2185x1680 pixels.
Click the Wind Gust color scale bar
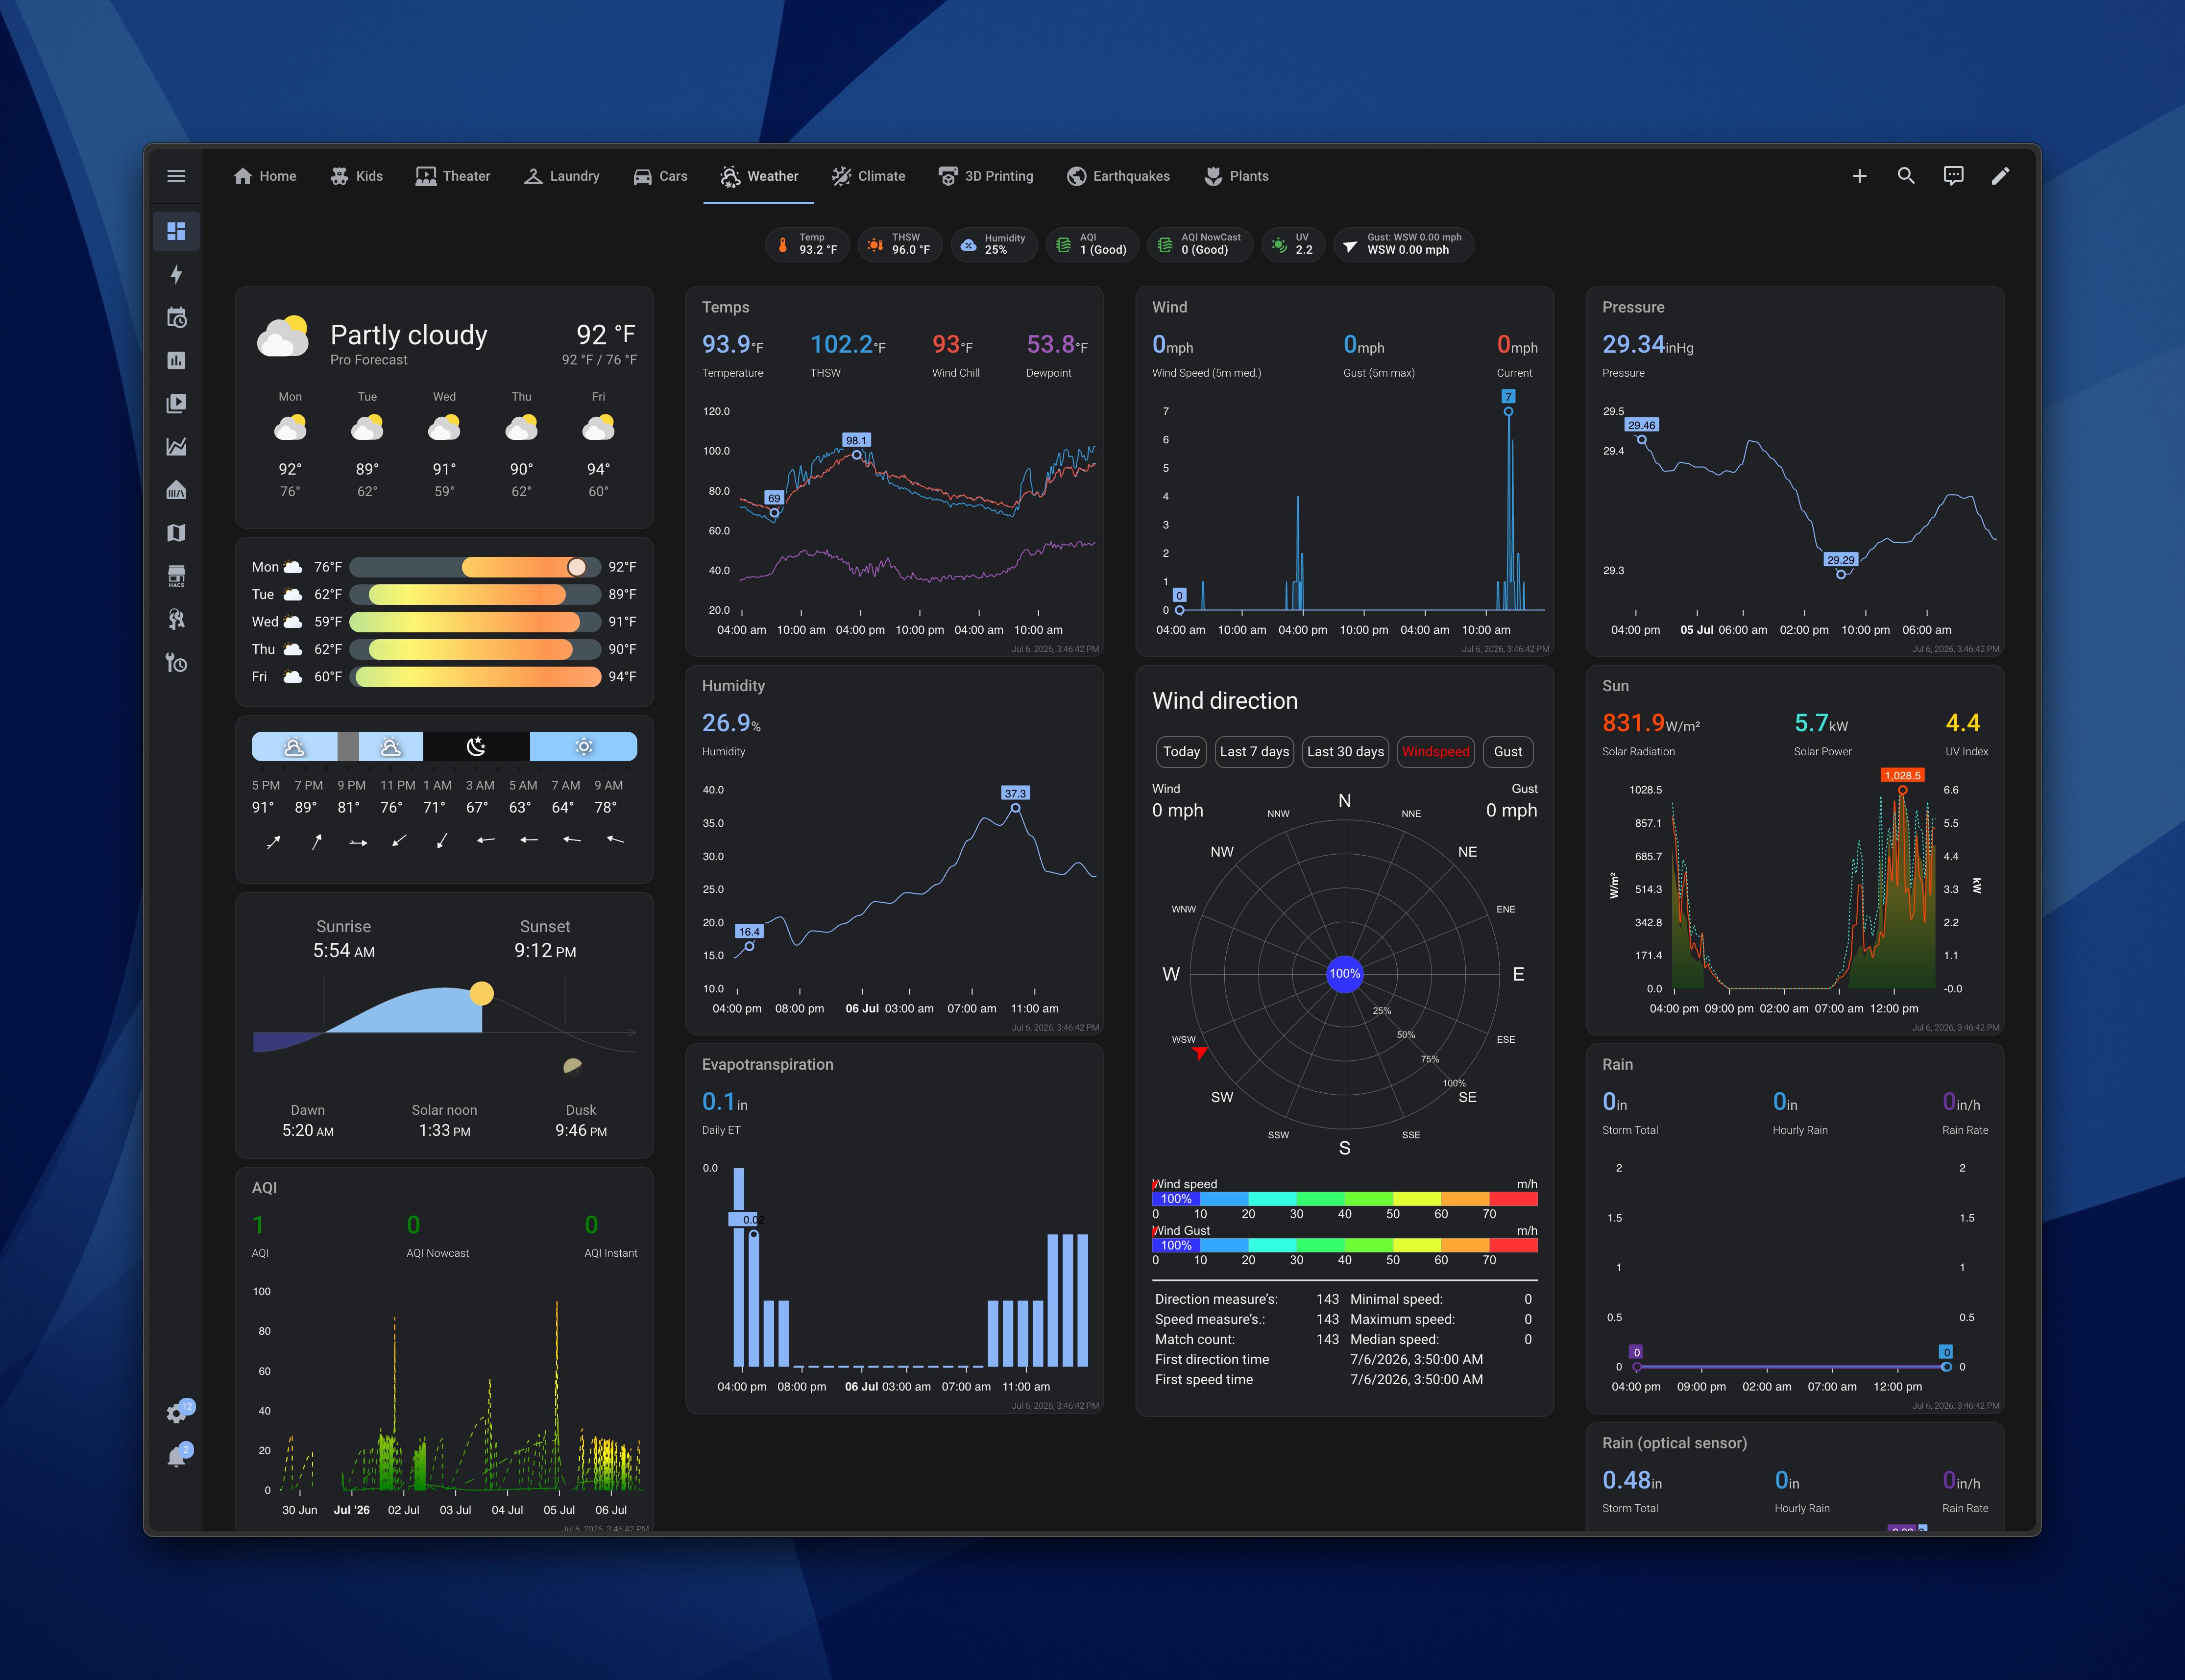(1345, 1245)
